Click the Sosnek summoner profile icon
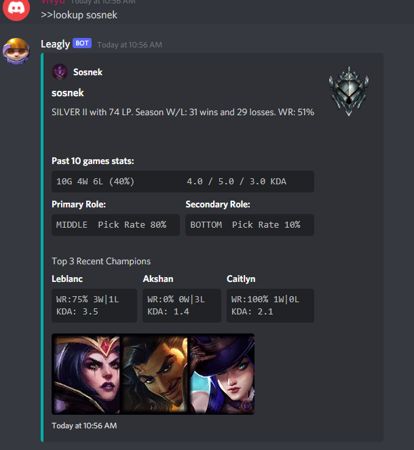Viewport: 414px width, 450px height. point(60,72)
